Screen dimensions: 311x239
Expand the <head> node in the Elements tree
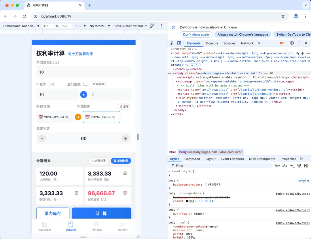click(174, 69)
